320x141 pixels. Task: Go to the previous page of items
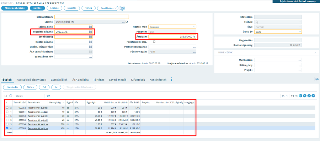pos(305,96)
